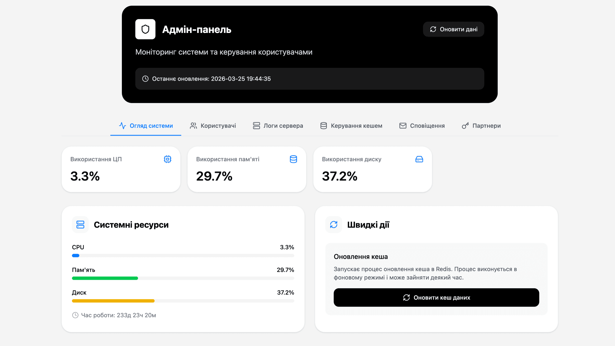Click the users icon on Користувачі tab
This screenshot has width=615, height=346.
point(193,125)
